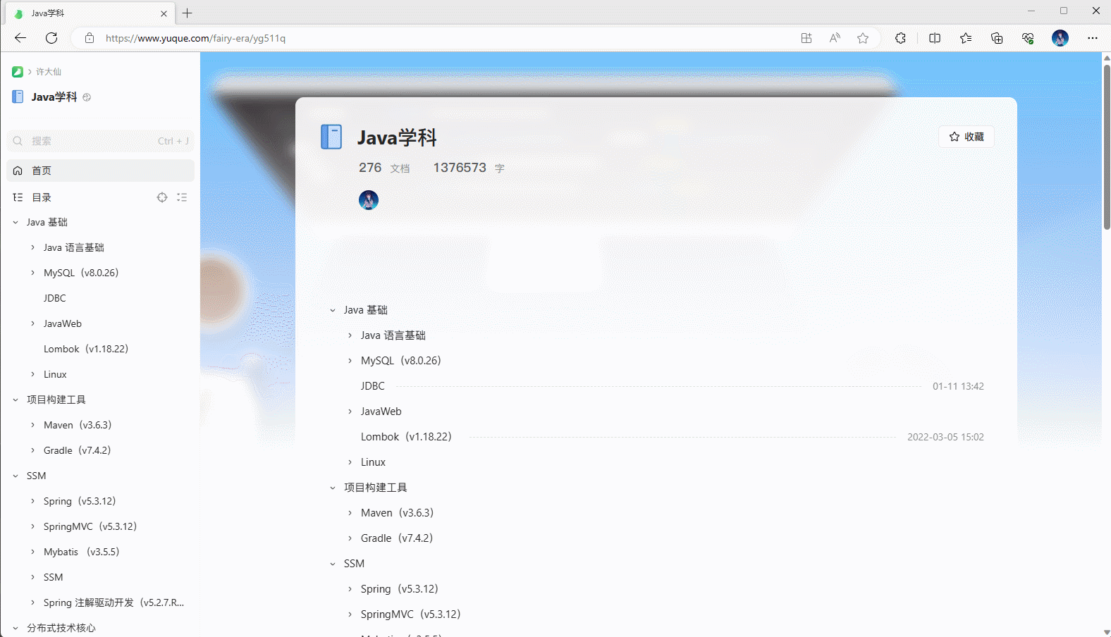
Task: Click the Yuque logo icon in sidebar
Action: pos(18,72)
